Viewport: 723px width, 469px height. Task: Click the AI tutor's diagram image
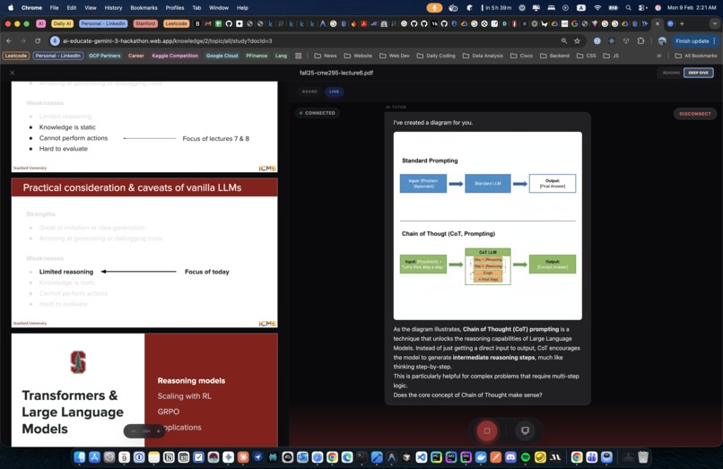coord(487,226)
